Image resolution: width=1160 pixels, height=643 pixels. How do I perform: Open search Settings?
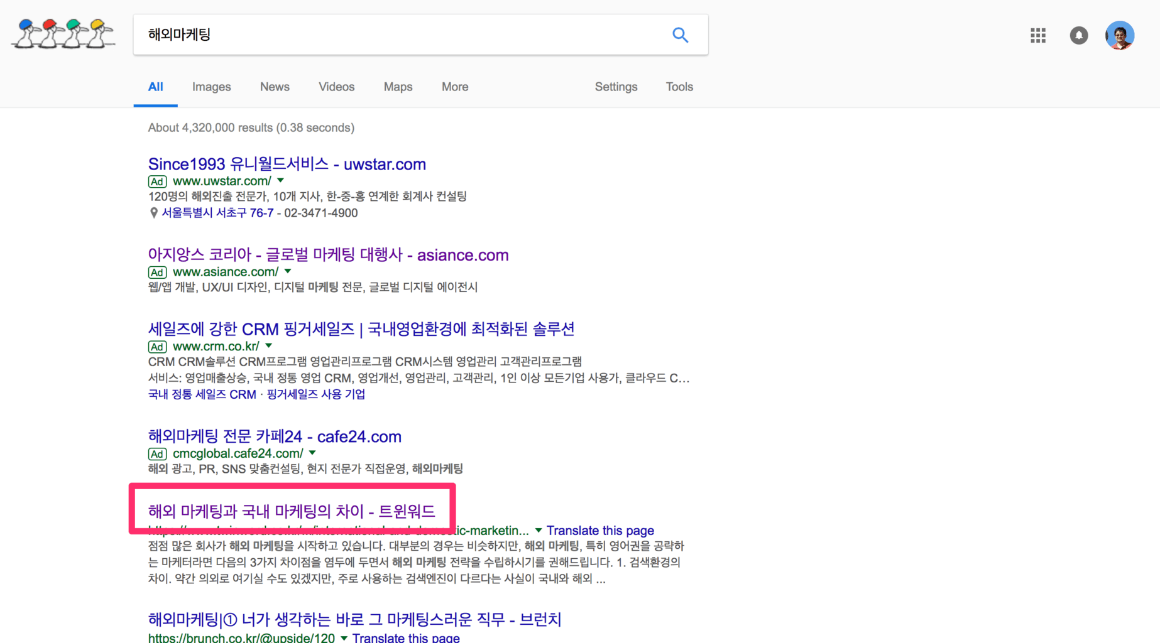pos(616,87)
